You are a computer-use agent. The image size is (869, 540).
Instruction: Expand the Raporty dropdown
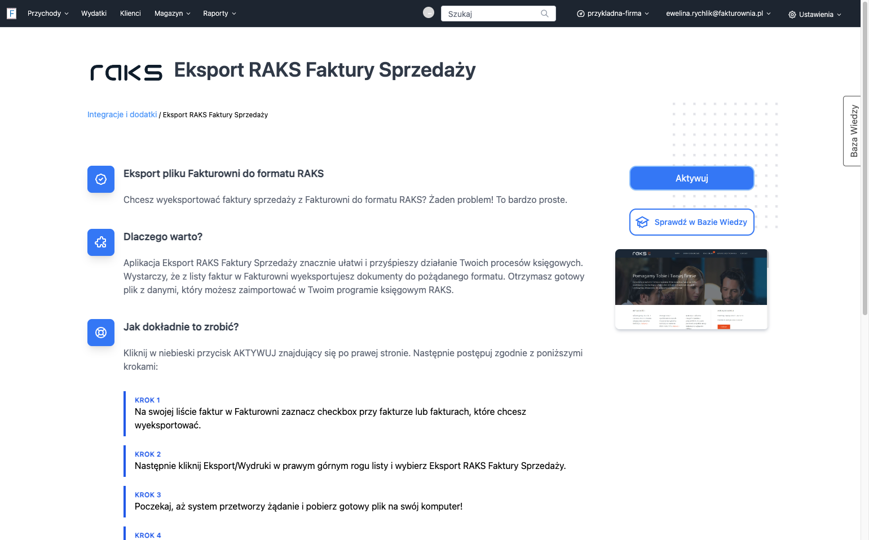coord(220,14)
